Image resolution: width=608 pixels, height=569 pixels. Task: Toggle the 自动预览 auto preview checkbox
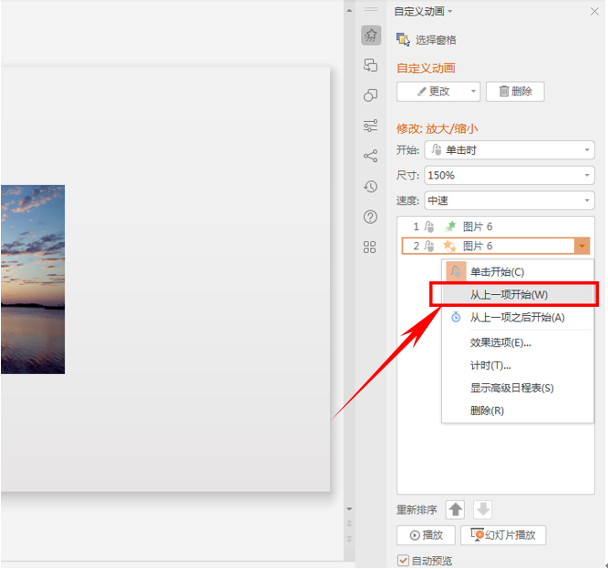pos(403,561)
